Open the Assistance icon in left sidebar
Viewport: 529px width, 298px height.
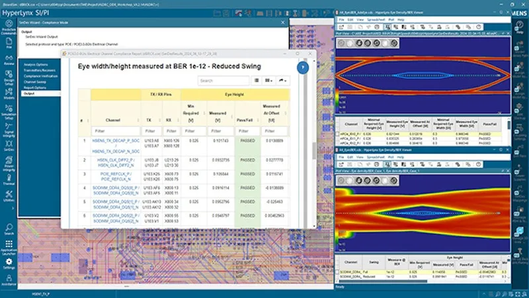click(x=9, y=280)
